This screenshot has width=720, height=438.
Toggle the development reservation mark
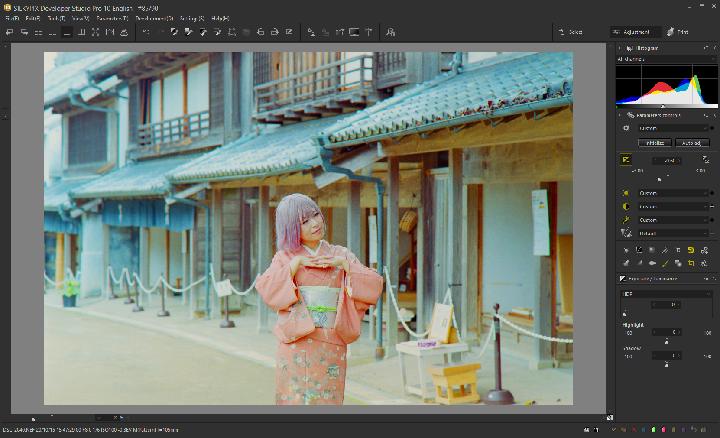[289, 32]
